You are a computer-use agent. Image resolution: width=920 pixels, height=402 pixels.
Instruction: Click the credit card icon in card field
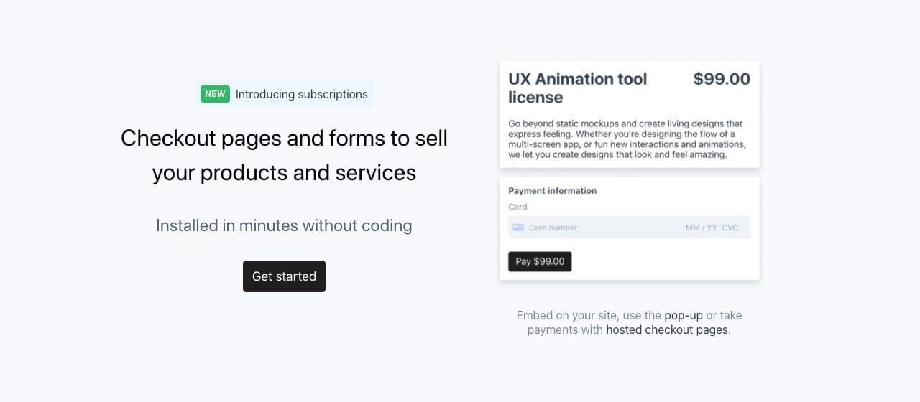517,228
